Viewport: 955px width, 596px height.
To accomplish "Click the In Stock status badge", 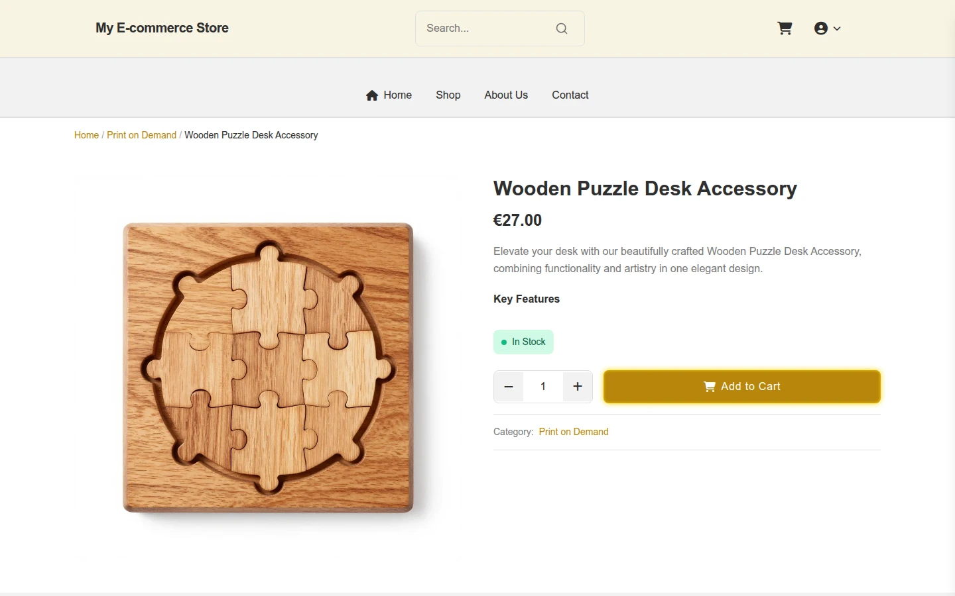I will point(523,342).
